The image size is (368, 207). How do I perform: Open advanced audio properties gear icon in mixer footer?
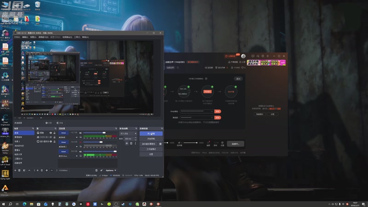point(101,170)
